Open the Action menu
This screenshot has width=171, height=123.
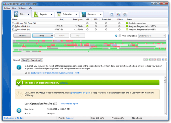tap(7, 8)
